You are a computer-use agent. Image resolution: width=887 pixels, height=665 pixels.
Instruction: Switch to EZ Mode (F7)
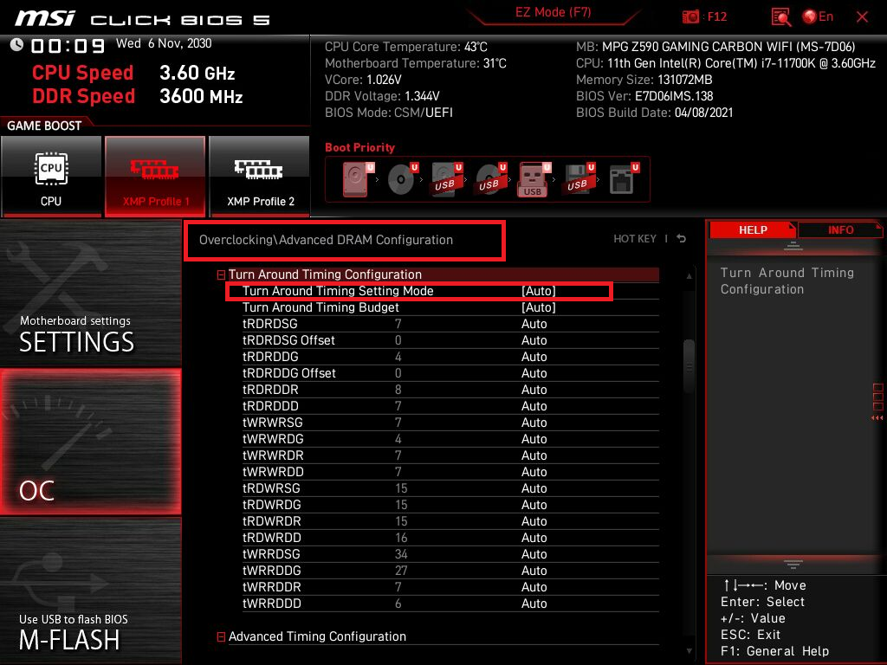click(x=553, y=12)
